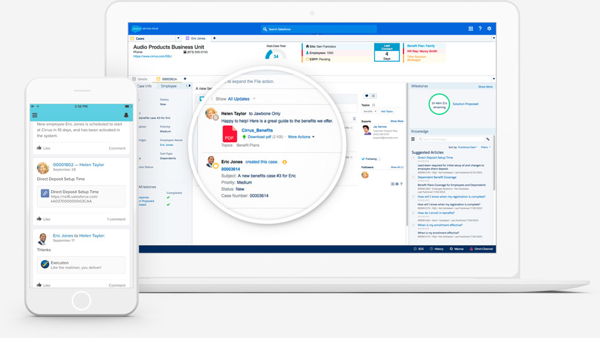Open the cirrus.com/EBU website link
Image resolution: width=600 pixels, height=338 pixels.
[x=153, y=56]
